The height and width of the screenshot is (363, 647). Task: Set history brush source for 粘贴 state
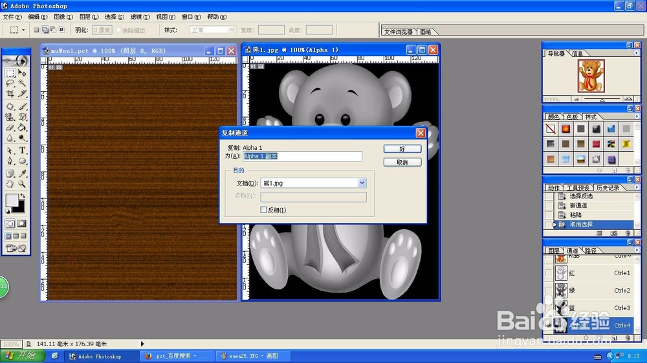click(x=549, y=214)
